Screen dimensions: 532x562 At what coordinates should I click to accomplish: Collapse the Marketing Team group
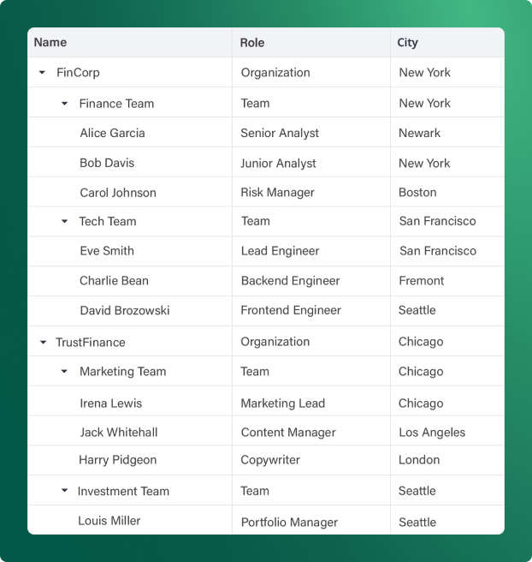click(64, 371)
